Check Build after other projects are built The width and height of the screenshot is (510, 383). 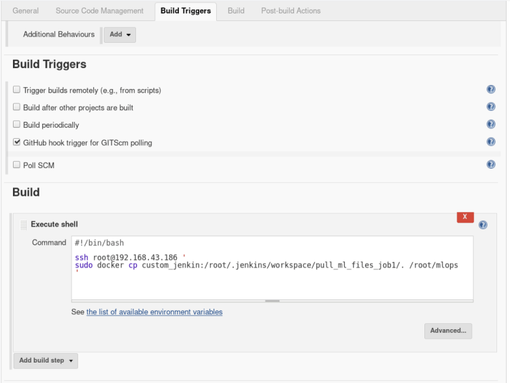17,107
